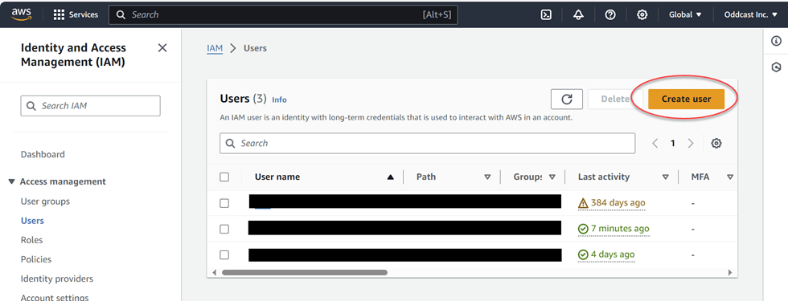Go to the next page of users

[691, 144]
